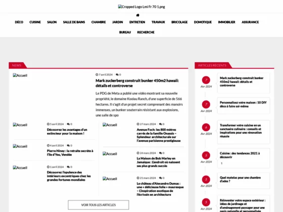Screen dimensions: 283x212
Task: Click the clock icon next to 24 mars 2024
Action: [x=138, y=153]
